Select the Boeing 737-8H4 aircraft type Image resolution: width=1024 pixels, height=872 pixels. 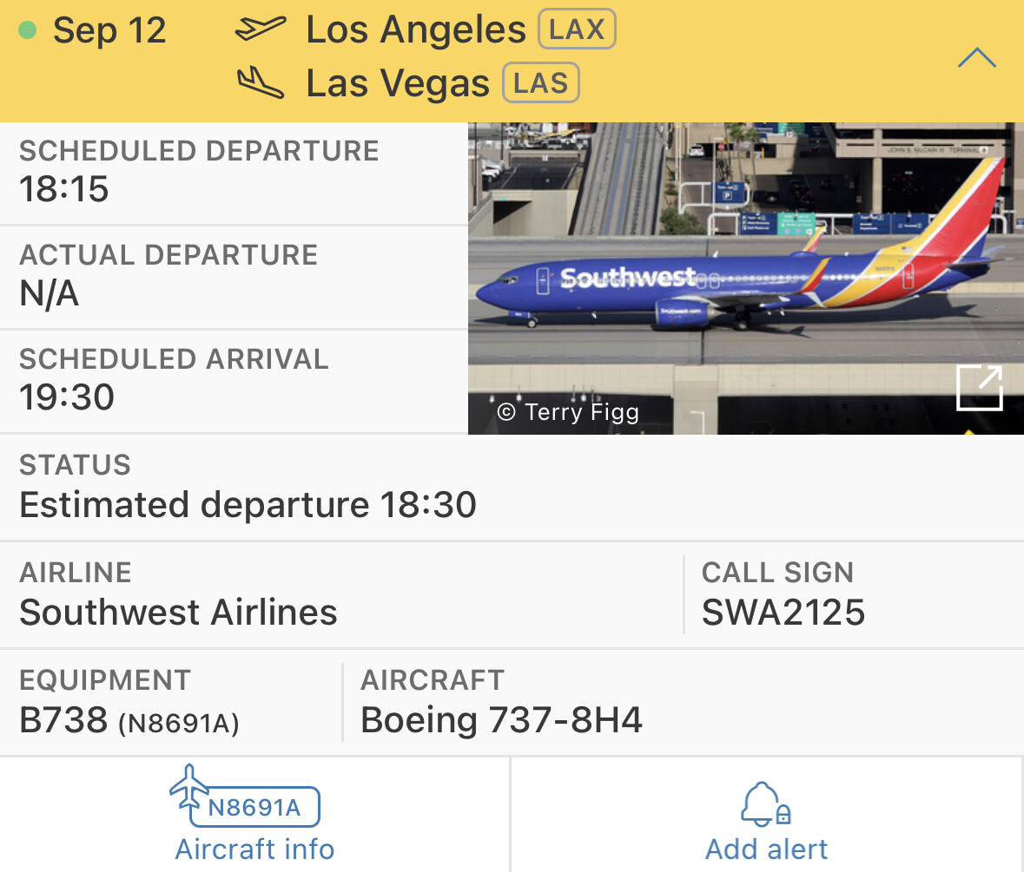coord(501,720)
